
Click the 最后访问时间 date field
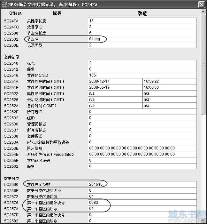point(115,100)
